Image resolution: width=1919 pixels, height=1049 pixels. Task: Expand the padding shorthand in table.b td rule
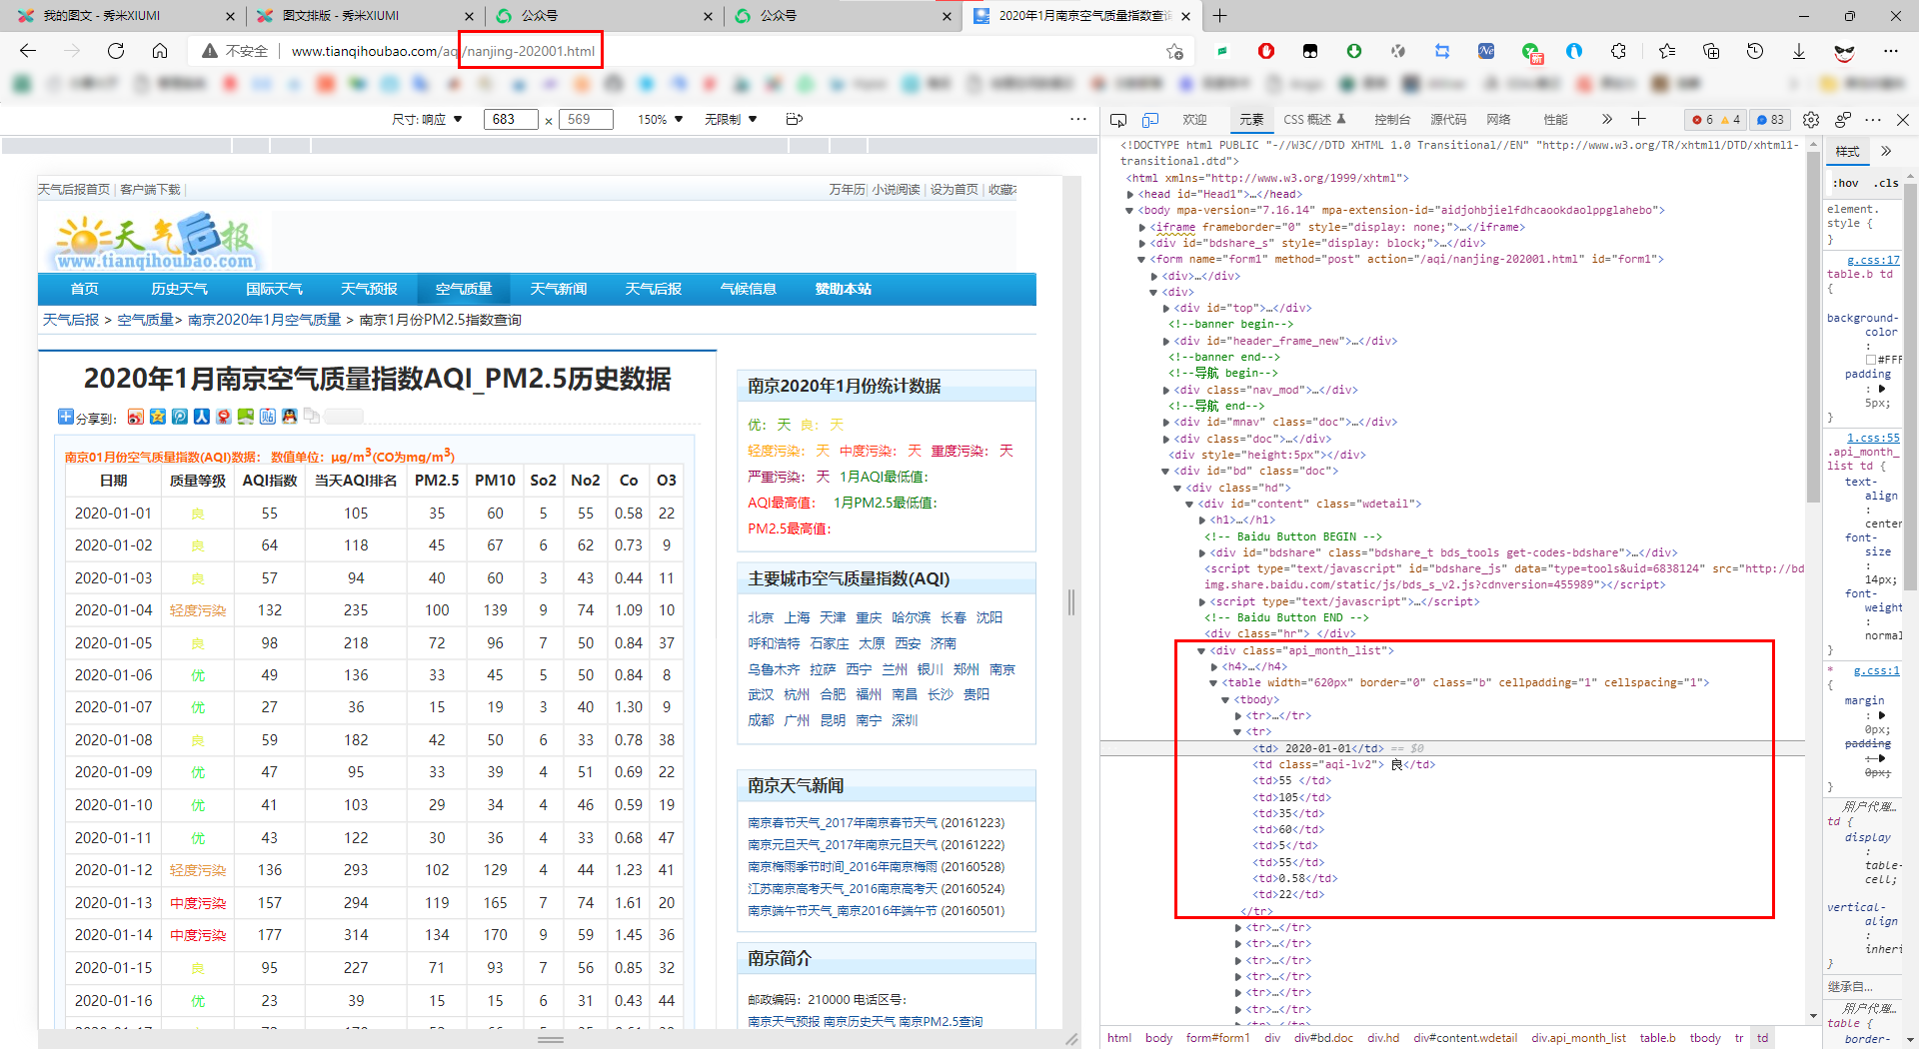coord(1882,389)
